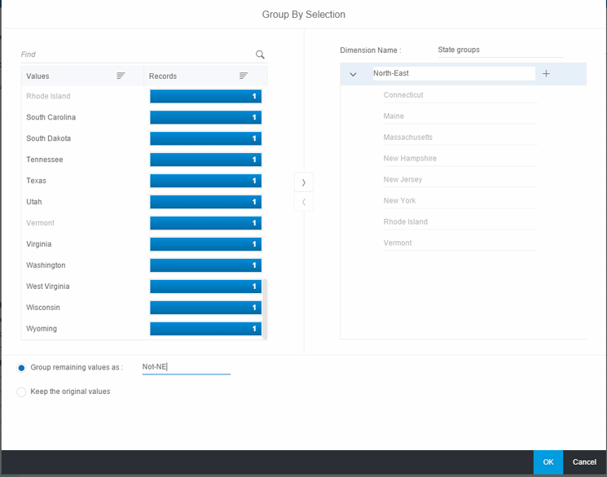Select Wisconsin in values list
607x477 pixels.
click(x=43, y=308)
